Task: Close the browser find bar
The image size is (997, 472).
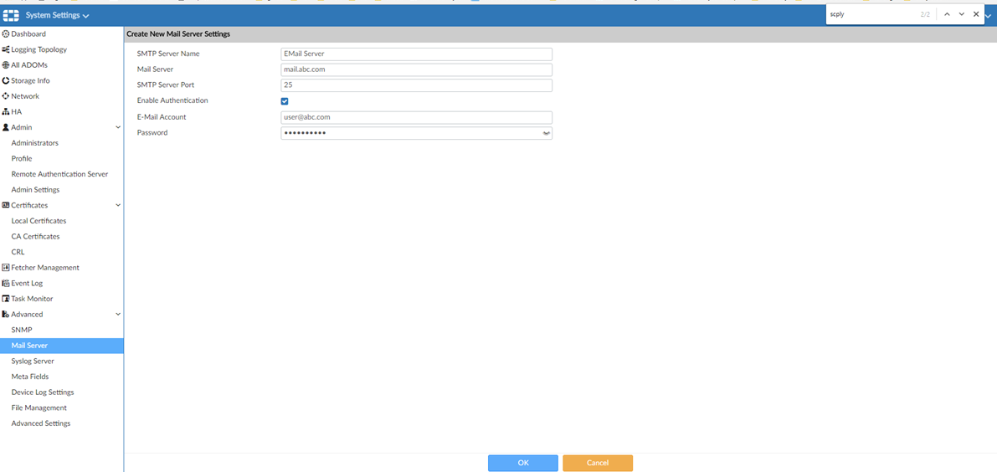Action: coord(976,14)
